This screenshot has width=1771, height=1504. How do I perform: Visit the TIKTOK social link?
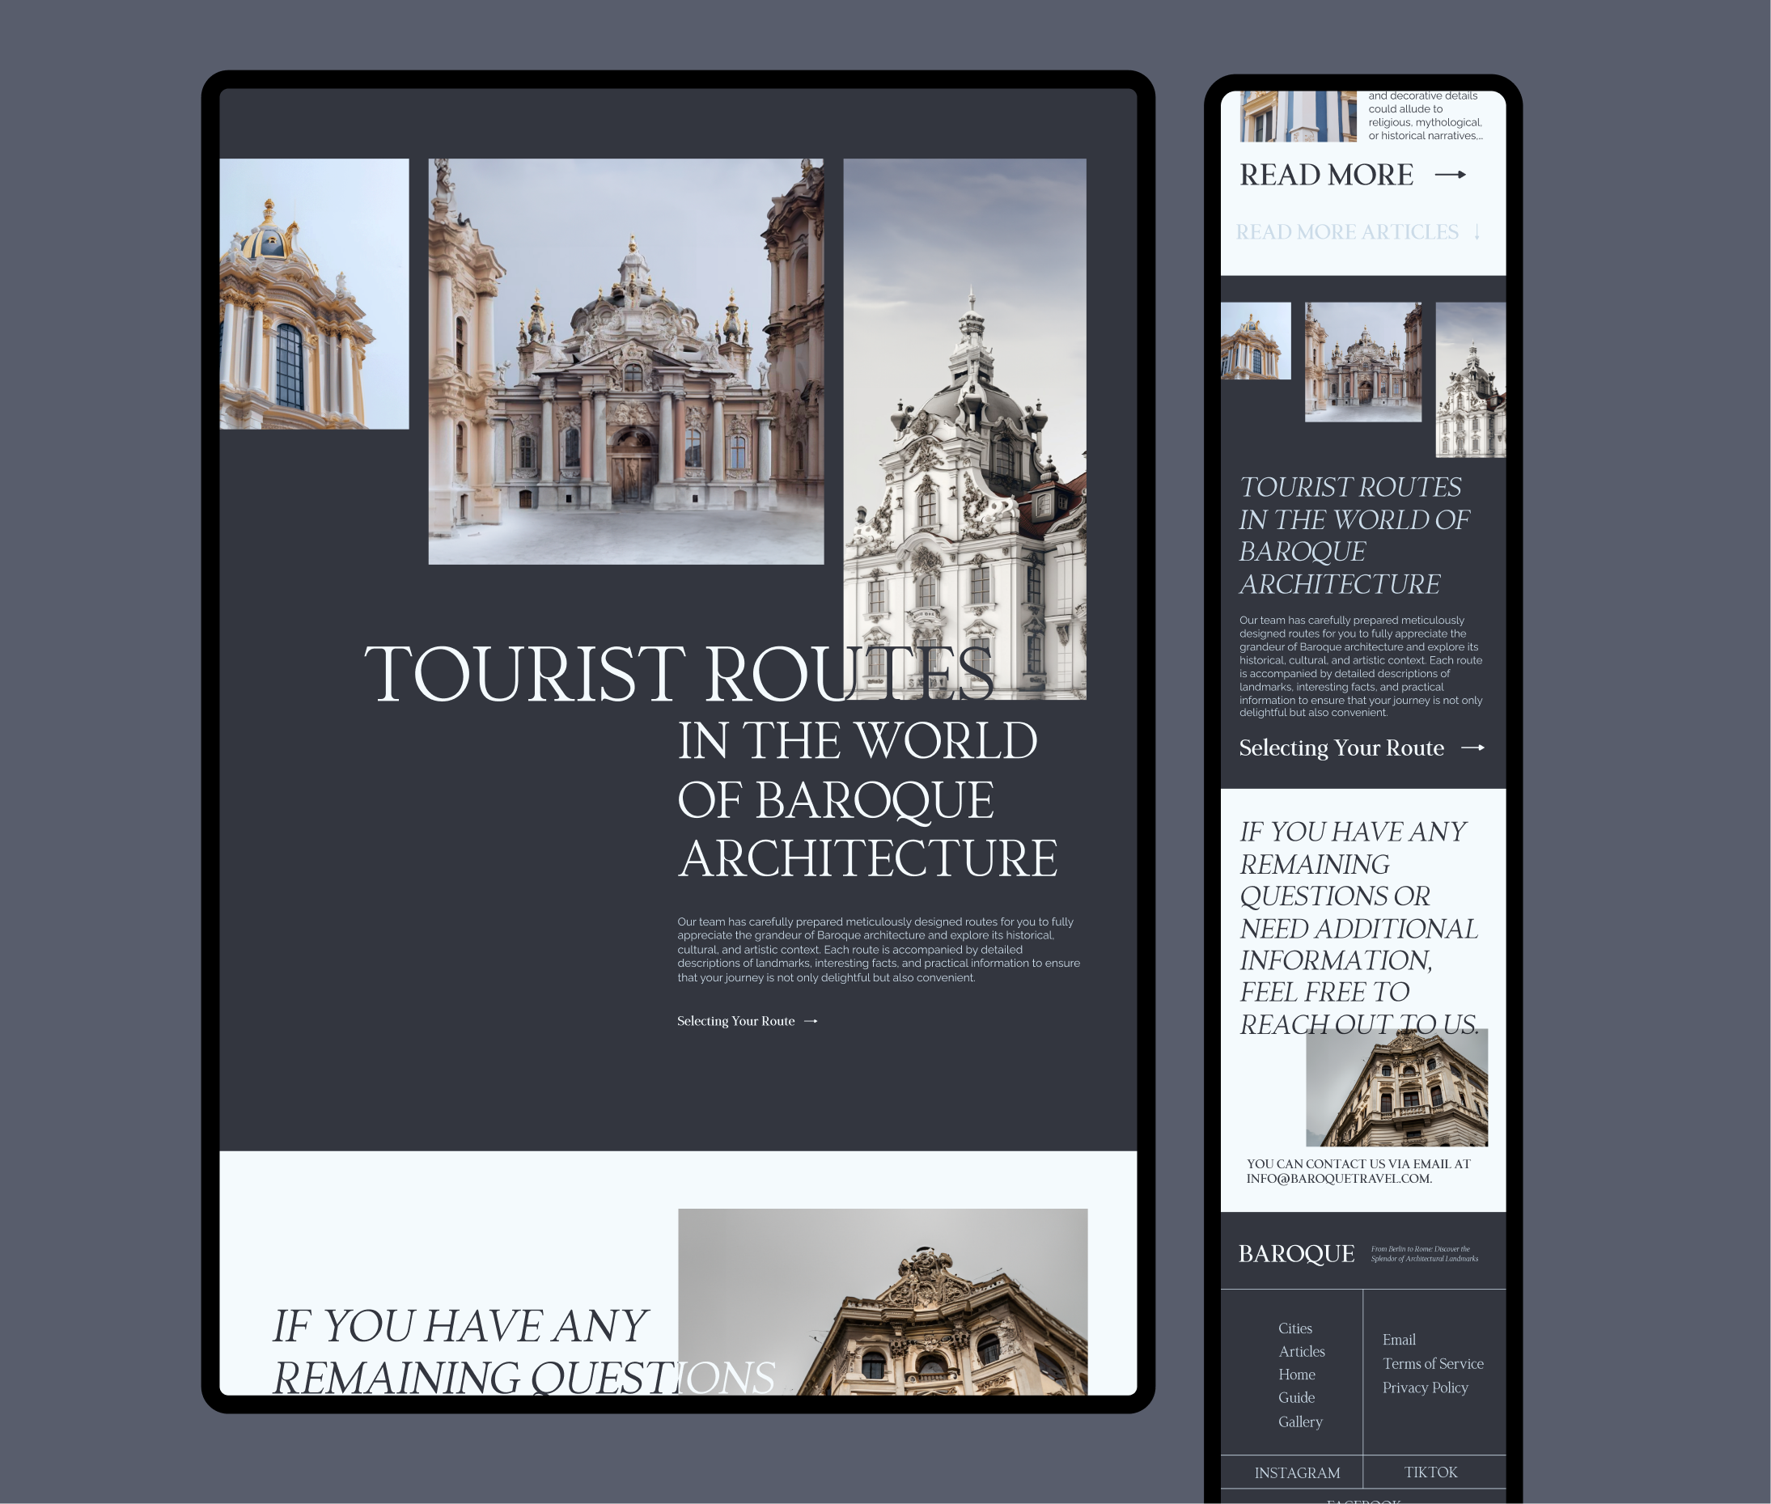pyautogui.click(x=1430, y=1472)
